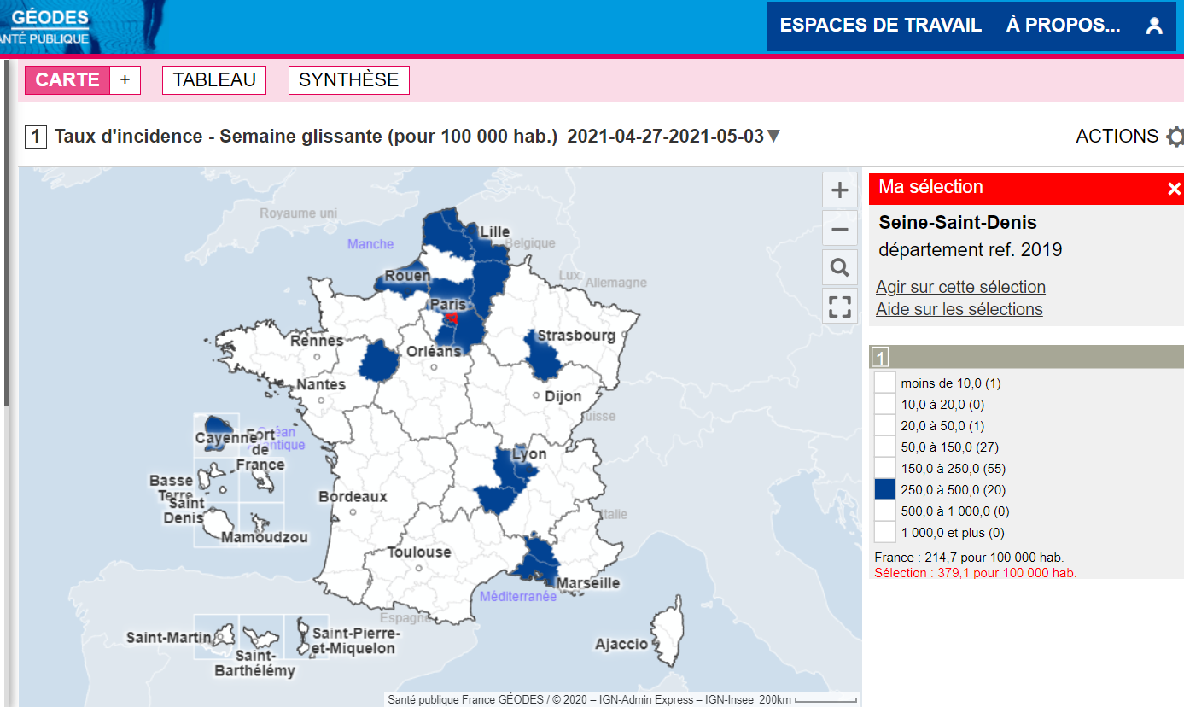Open the map search magnifier tool

(840, 268)
